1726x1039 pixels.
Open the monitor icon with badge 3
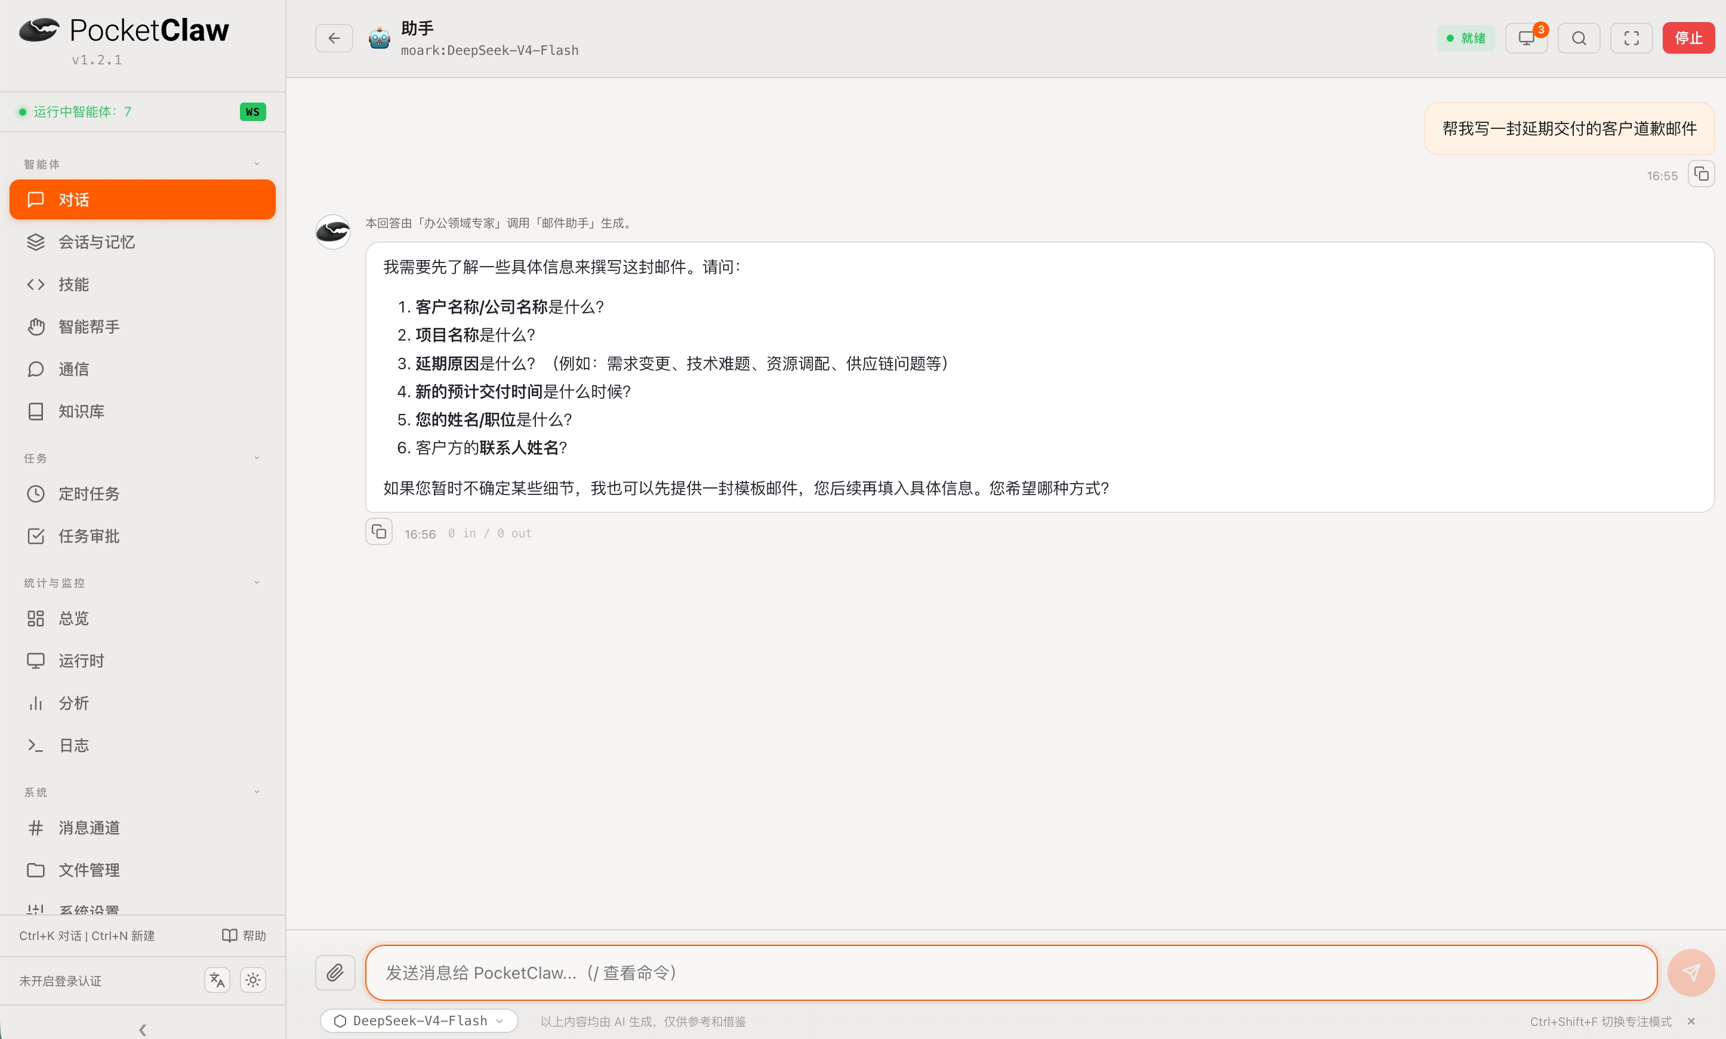pos(1526,38)
